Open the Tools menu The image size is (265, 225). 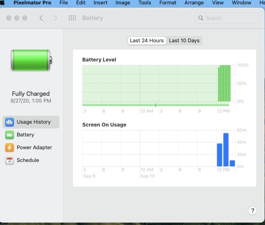[145, 3]
